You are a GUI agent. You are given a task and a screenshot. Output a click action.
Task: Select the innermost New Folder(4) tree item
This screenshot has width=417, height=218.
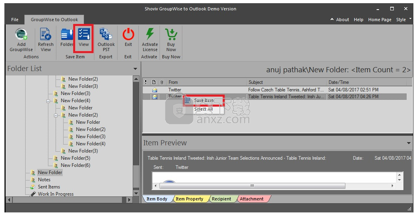pyautogui.click(x=91, y=144)
